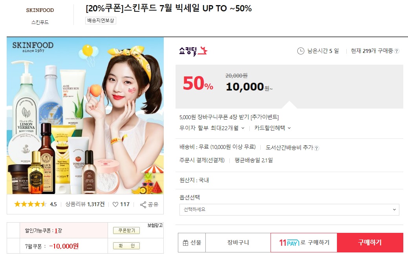Screen dimensions: 408x254
Task: Click the star rating 4.5
Action: point(35,204)
